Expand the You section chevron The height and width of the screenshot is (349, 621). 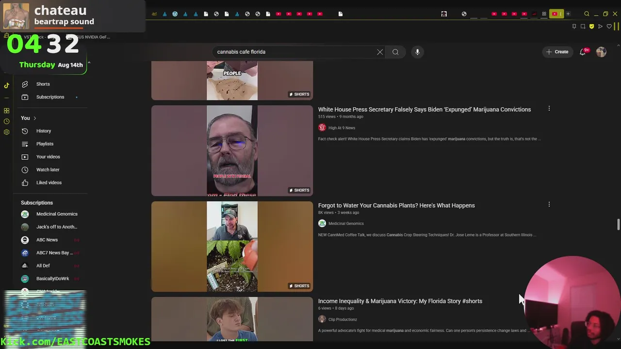[x=34, y=118]
